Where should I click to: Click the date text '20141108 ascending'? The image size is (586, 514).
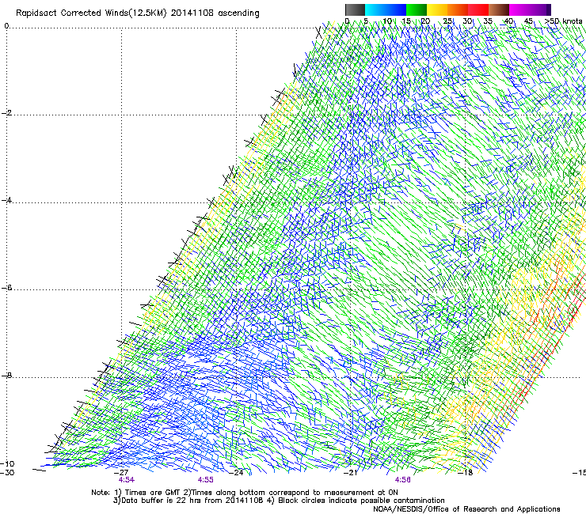[x=215, y=13]
